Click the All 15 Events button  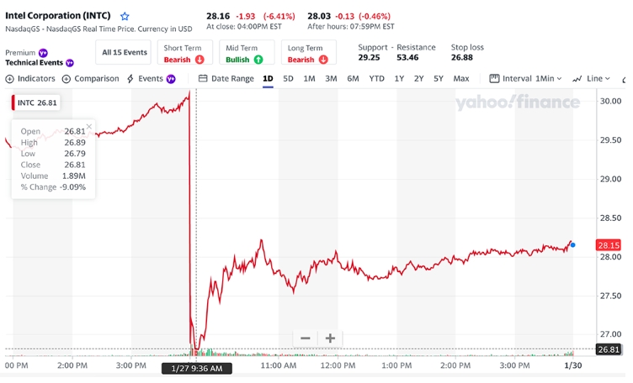coord(124,53)
